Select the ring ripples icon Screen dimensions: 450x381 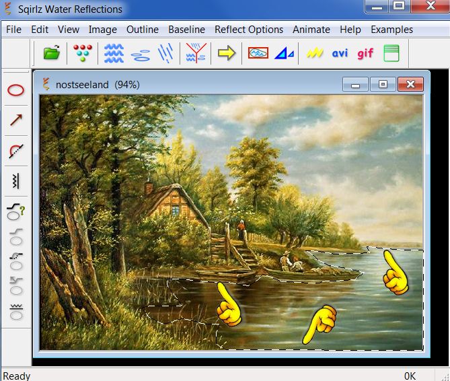[x=141, y=55]
